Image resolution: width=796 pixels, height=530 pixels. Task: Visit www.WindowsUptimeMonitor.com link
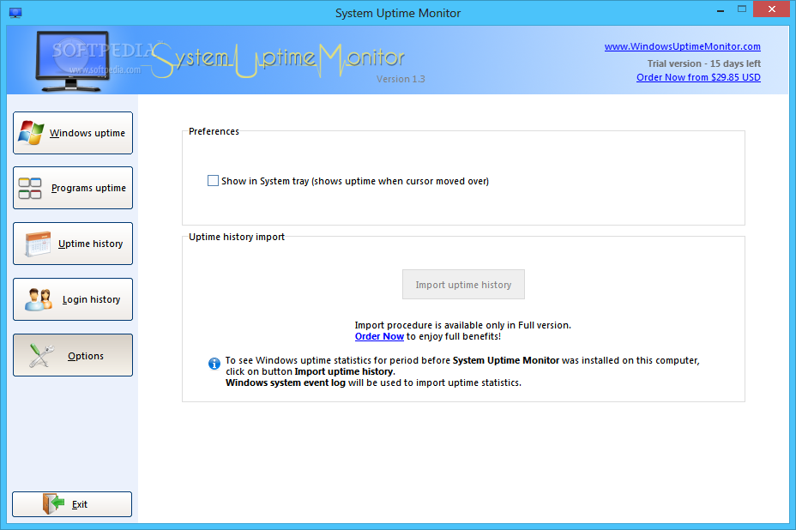682,46
